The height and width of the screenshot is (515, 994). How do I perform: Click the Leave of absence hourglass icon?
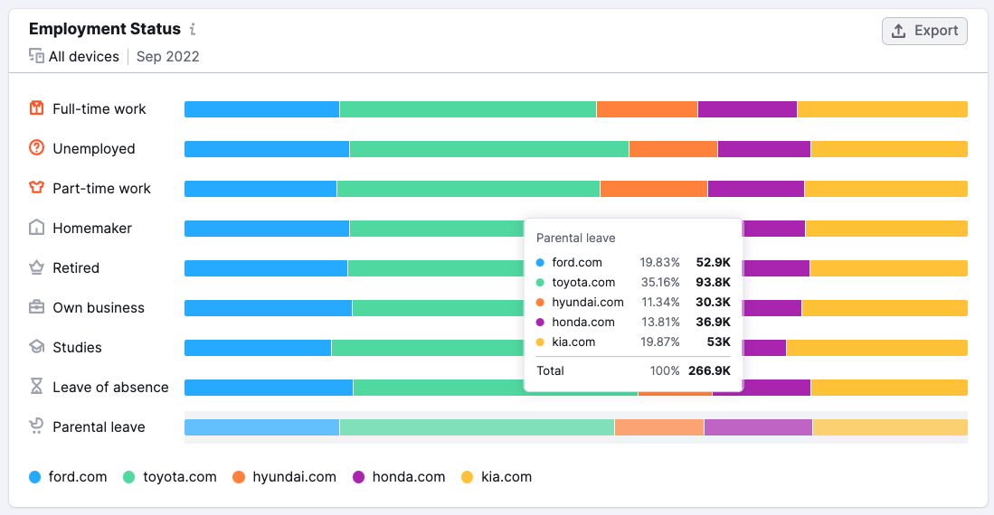37,387
